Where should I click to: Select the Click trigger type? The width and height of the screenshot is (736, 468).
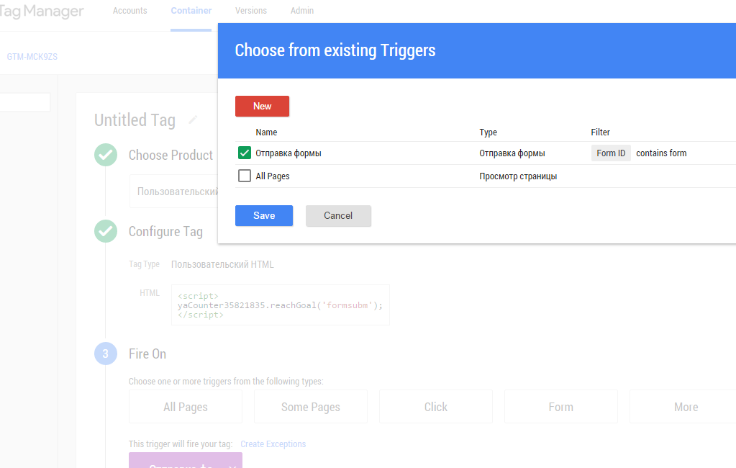436,407
